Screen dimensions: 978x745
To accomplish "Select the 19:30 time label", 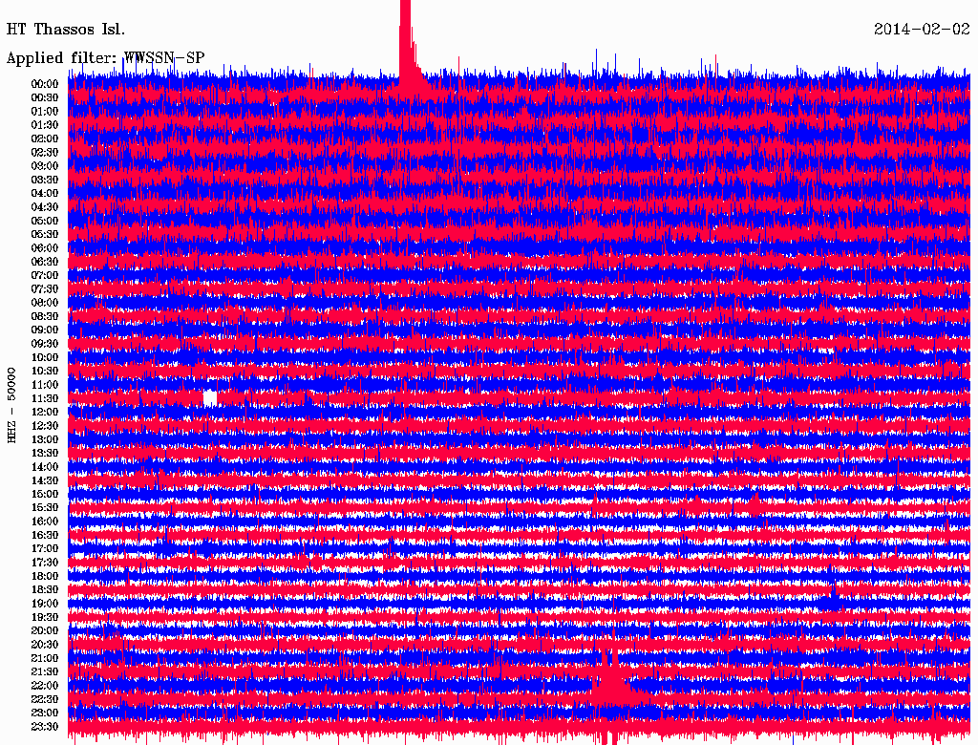I will (44, 617).
